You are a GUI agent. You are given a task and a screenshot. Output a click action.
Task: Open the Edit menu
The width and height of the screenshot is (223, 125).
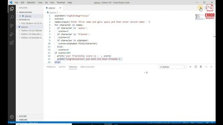22,2
